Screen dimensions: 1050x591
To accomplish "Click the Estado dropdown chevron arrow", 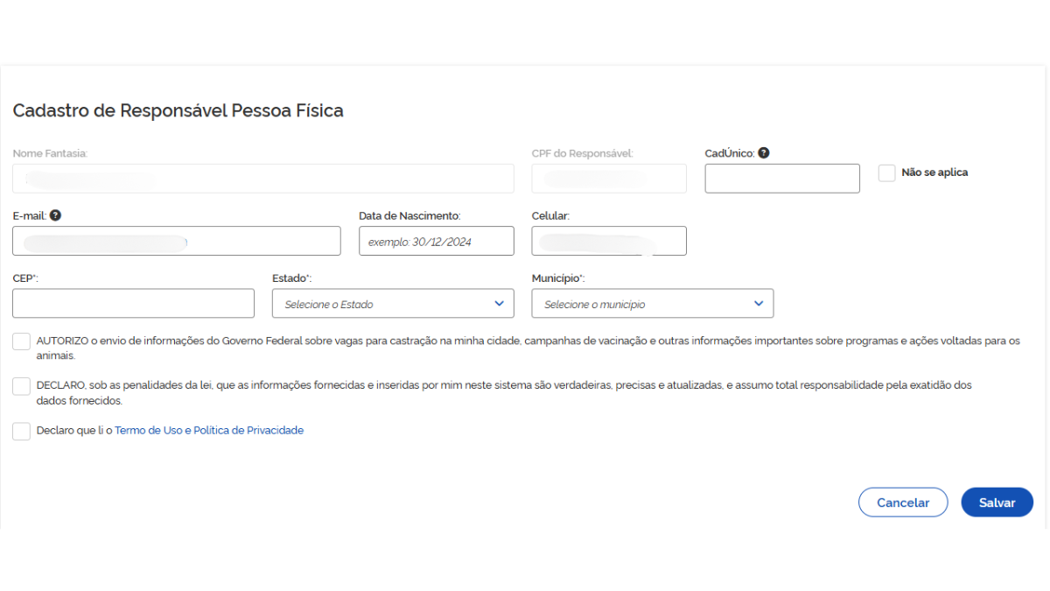I will [499, 303].
